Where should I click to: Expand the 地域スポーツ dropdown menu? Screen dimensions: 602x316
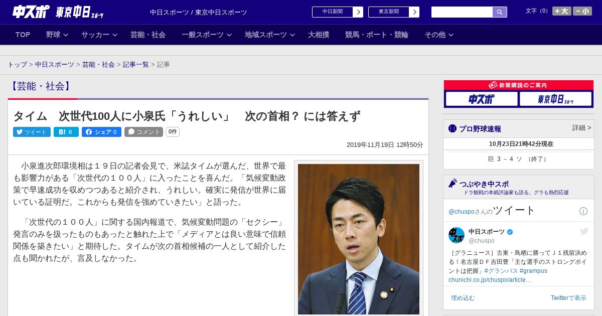pos(269,35)
